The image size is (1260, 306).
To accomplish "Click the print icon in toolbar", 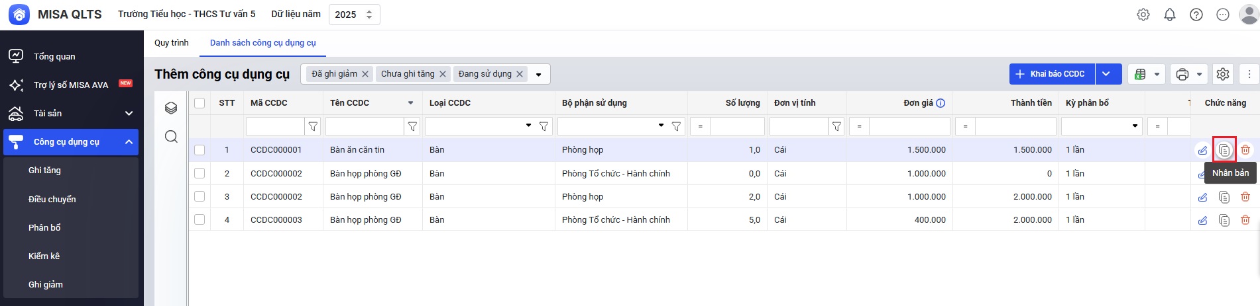I will [x=1182, y=74].
